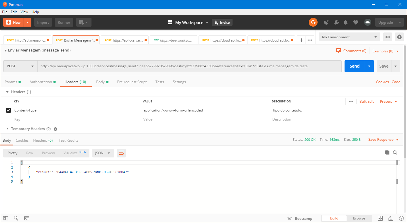Click the orange sync icon
This screenshot has width=407, height=223.
[x=313, y=22]
